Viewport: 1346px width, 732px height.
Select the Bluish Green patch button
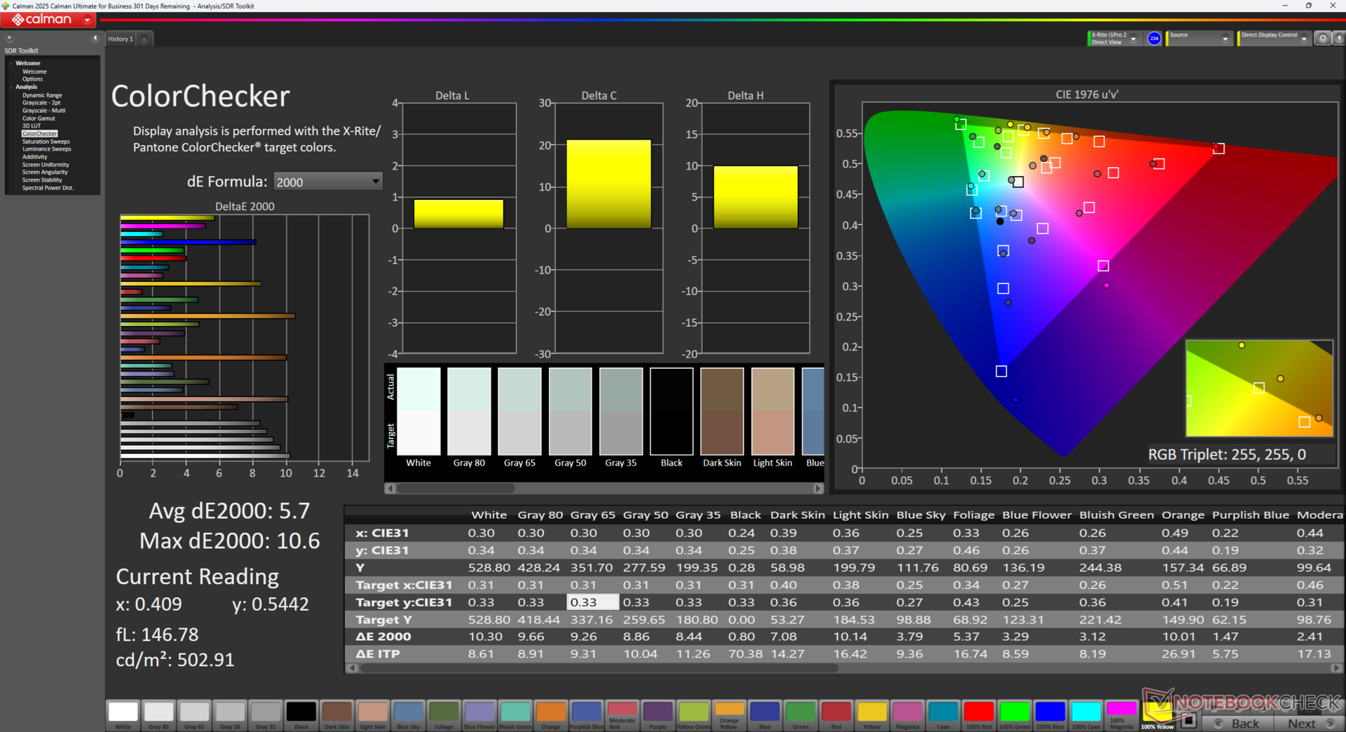(515, 715)
